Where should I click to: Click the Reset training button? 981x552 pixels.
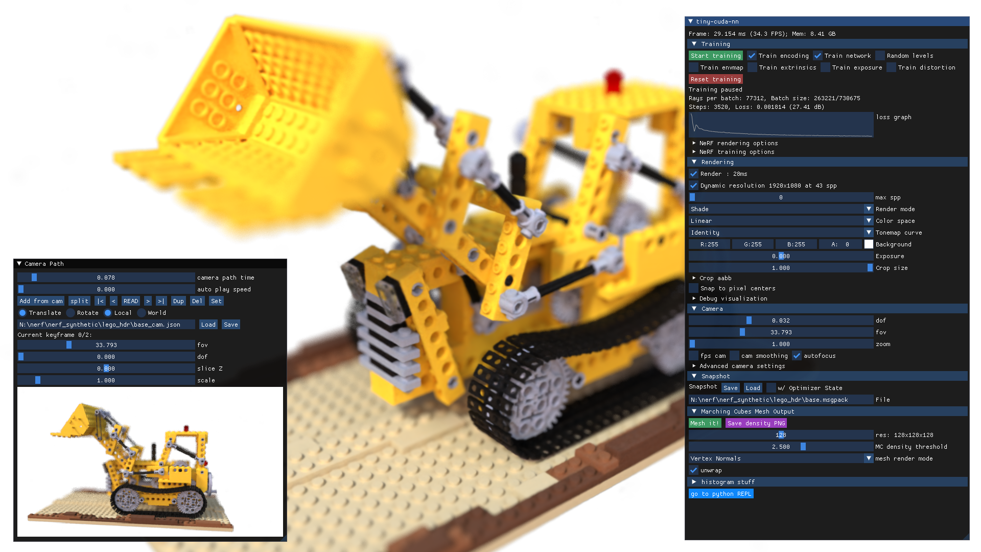pyautogui.click(x=715, y=79)
